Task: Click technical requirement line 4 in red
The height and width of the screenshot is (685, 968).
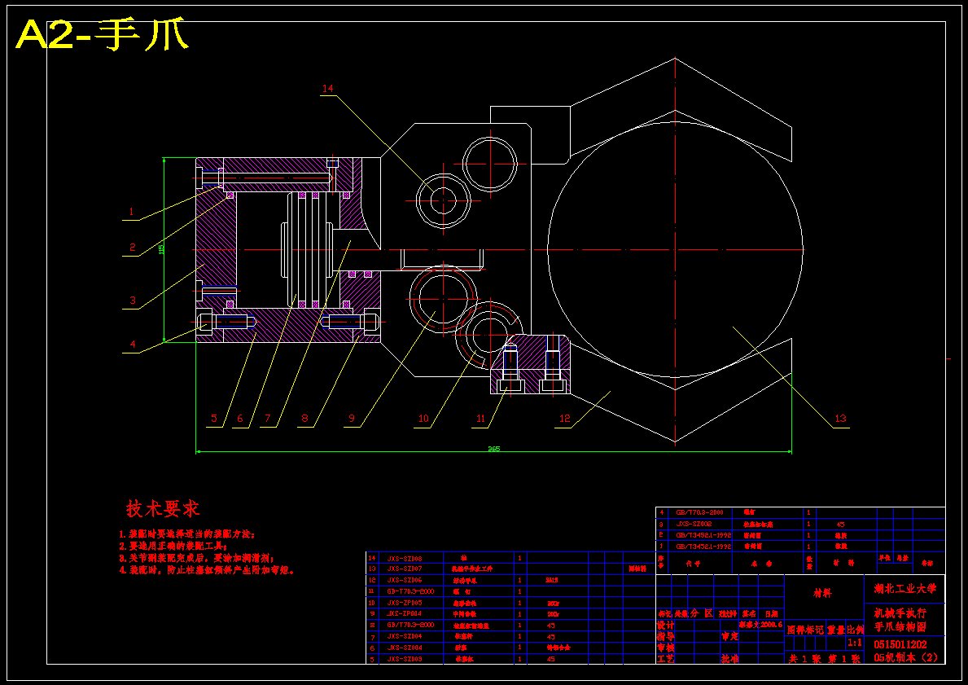Action: click(207, 571)
